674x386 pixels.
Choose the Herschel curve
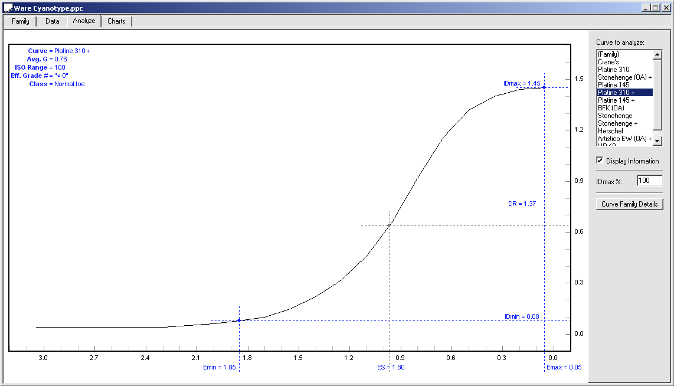(610, 131)
